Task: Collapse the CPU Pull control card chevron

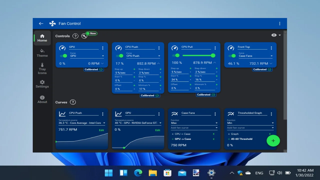Action: tap(215, 63)
